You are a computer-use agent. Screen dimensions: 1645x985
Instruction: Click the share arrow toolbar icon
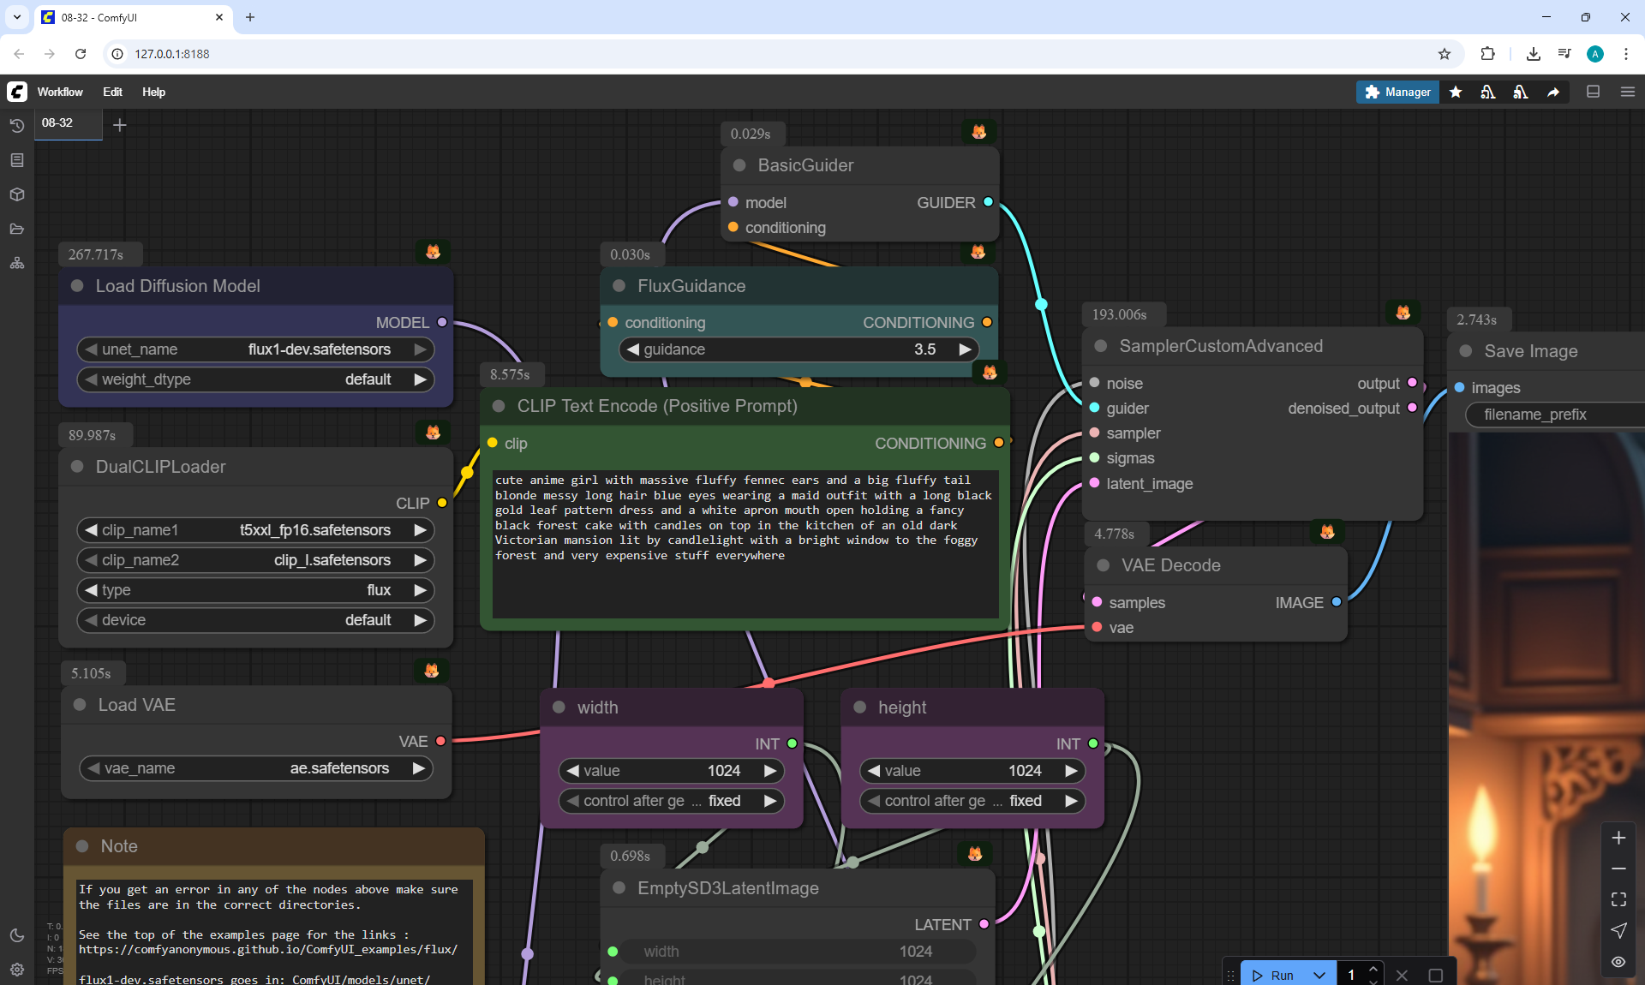[1553, 92]
